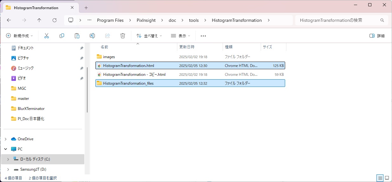
Task: Expand the ローカル ディスク (C:) node
Action: [x=8, y=159]
